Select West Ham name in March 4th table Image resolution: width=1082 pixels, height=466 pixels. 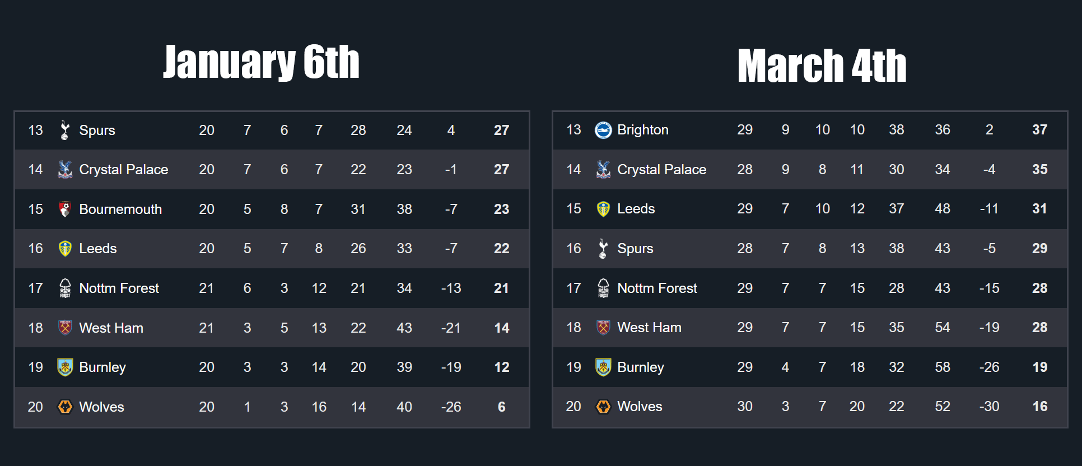tap(649, 328)
